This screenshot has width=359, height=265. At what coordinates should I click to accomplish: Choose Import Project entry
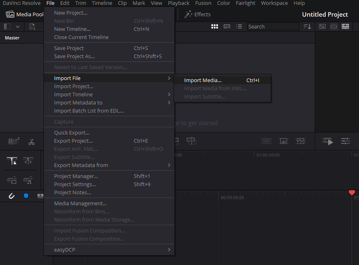click(109, 87)
